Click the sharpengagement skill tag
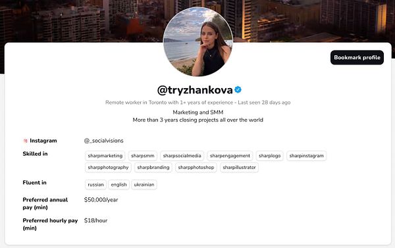Viewport: 395px width, 248px height. pyautogui.click(x=230, y=156)
